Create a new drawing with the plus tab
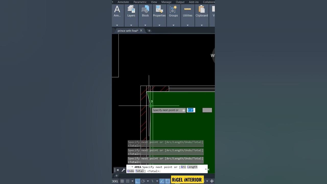The height and width of the screenshot is (184, 327). click(149, 31)
